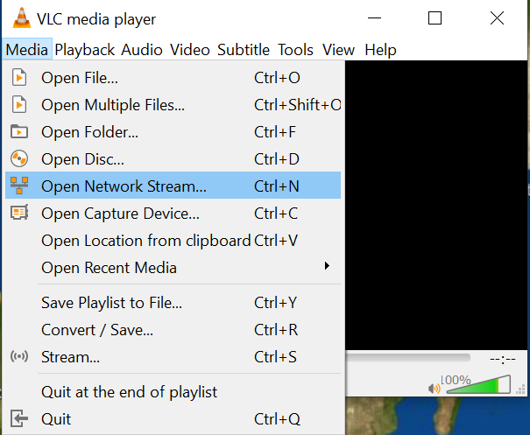Open the Audio menu
Image resolution: width=530 pixels, height=435 pixels.
(x=142, y=50)
